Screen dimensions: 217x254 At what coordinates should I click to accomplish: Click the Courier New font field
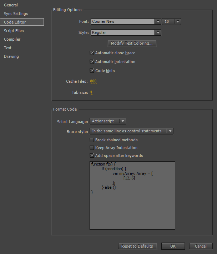point(123,21)
